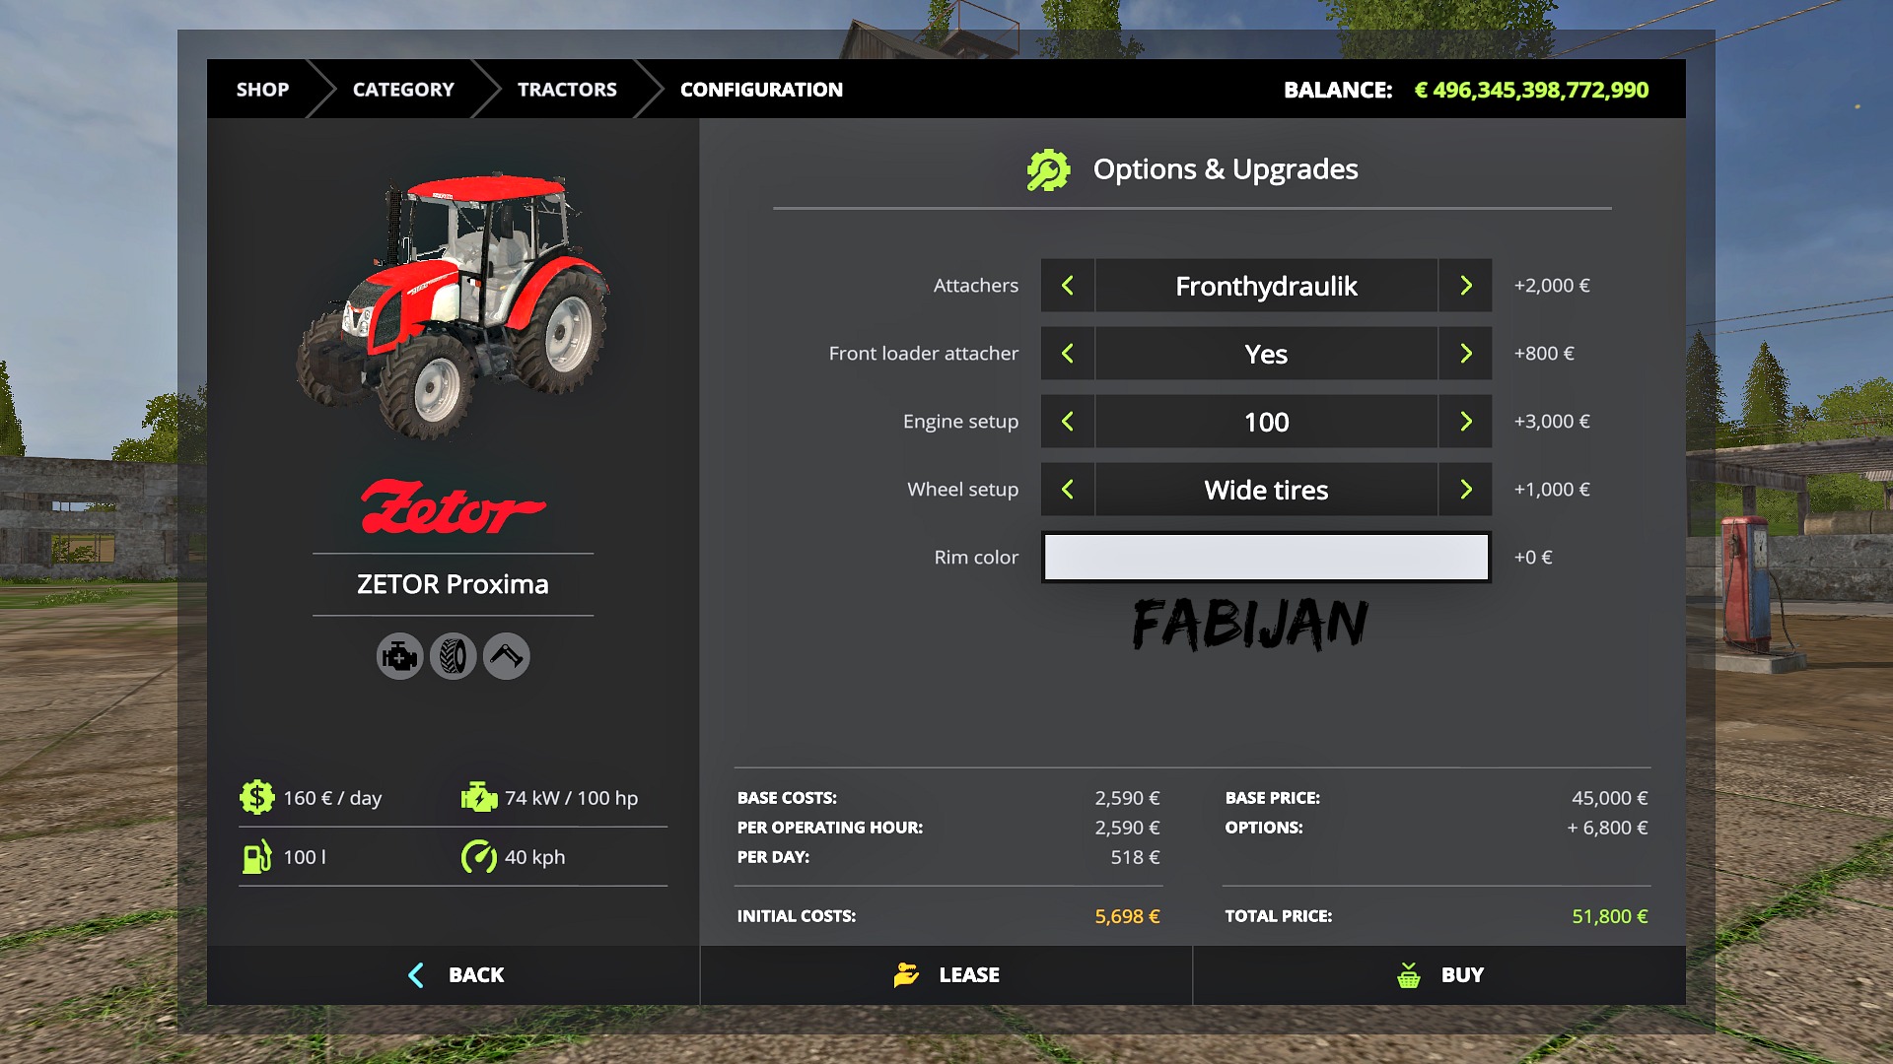Open the Front loader attacher Yes field

(1266, 354)
